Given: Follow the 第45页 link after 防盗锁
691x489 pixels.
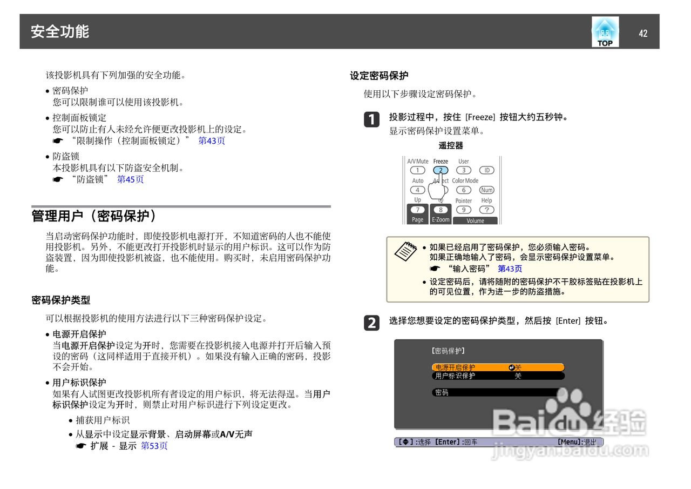Looking at the screenshot, I should [131, 179].
